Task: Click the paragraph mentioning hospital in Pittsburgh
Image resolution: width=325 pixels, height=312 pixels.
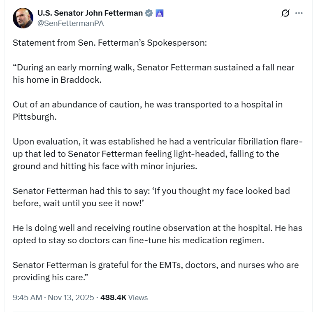Action: [147, 110]
